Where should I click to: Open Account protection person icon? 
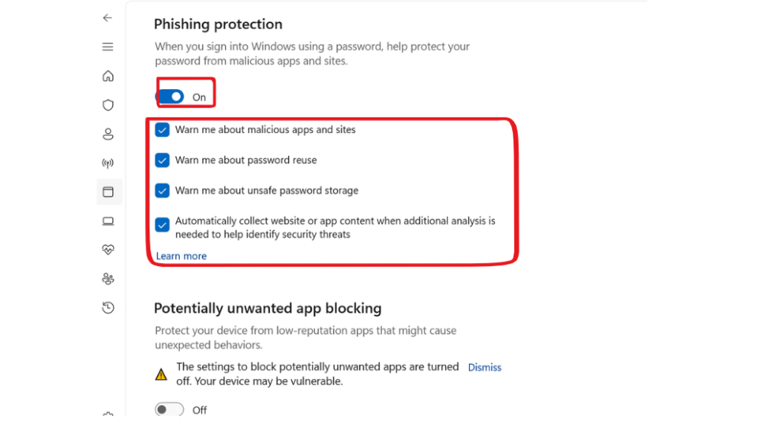tap(108, 134)
